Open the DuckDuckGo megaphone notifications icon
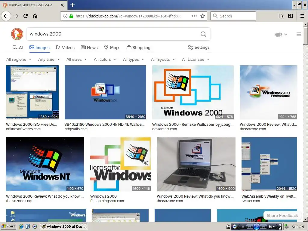The image size is (308, 231). tap(279, 35)
